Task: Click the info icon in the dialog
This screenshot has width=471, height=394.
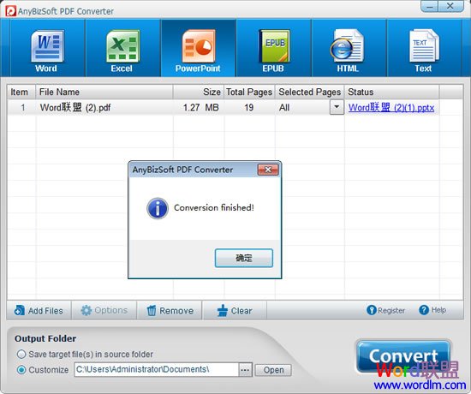Action: coord(158,208)
